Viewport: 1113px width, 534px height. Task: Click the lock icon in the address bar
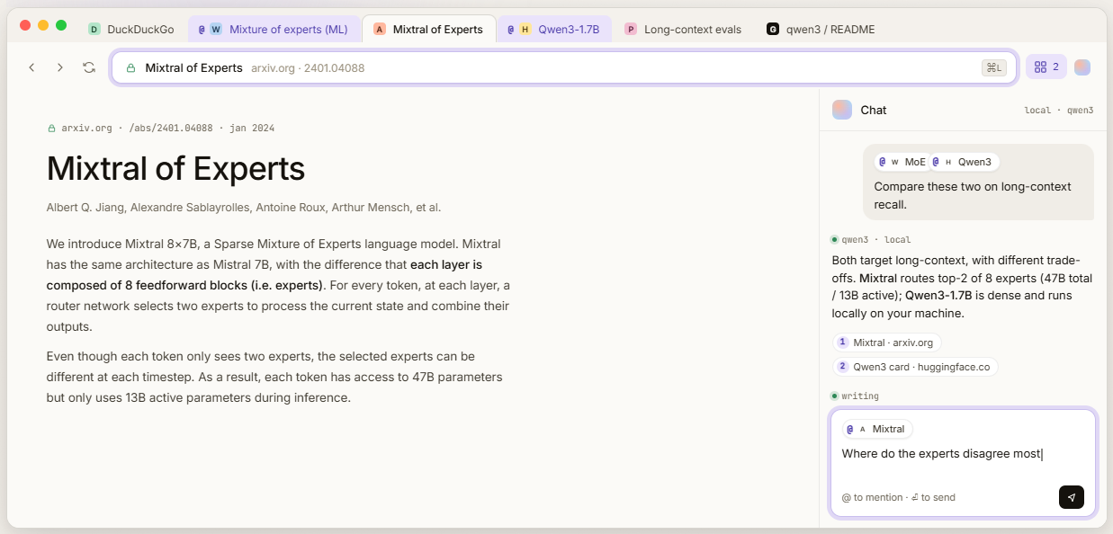131,67
